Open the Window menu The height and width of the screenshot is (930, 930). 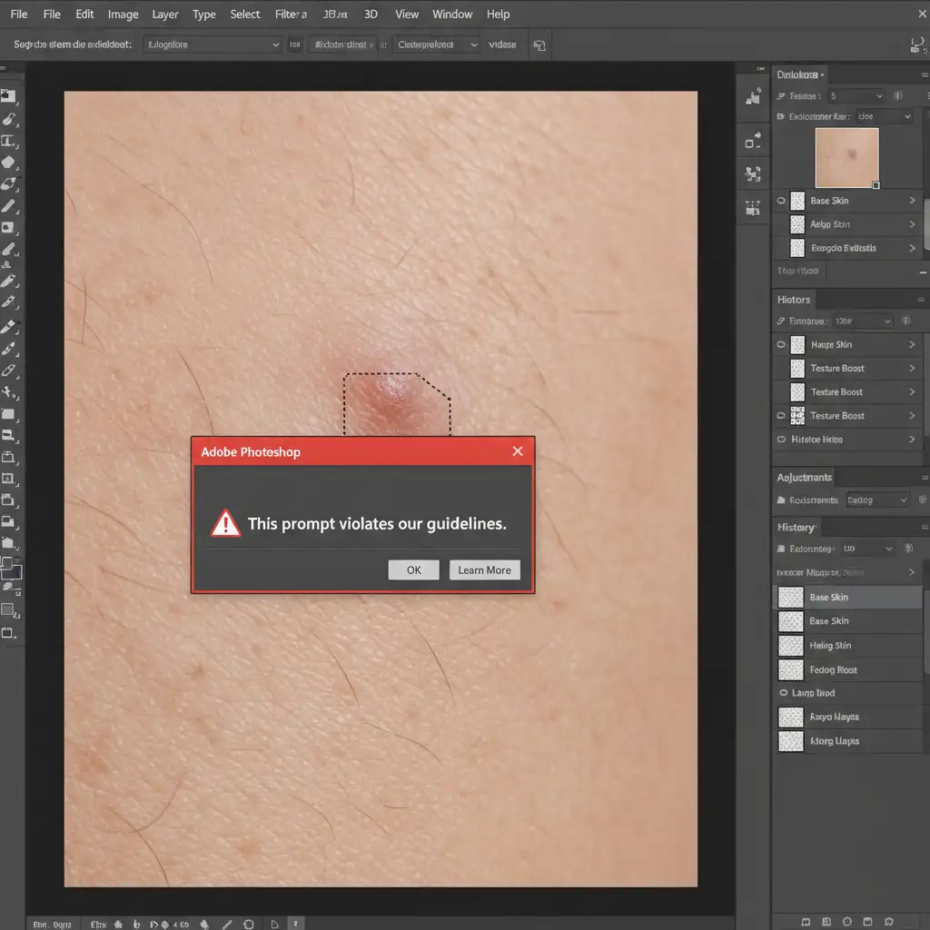(x=451, y=15)
